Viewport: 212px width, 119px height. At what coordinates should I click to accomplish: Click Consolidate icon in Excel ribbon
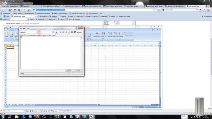[97, 35]
